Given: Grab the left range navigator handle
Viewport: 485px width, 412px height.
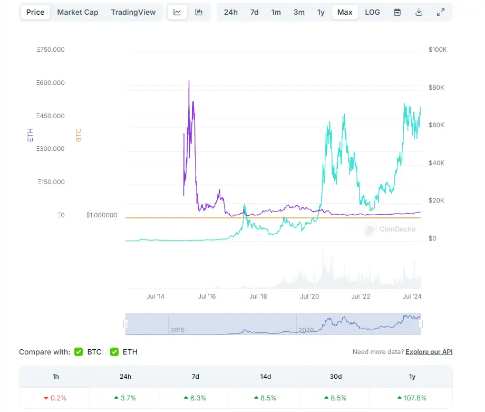Looking at the screenshot, I should pyautogui.click(x=125, y=324).
